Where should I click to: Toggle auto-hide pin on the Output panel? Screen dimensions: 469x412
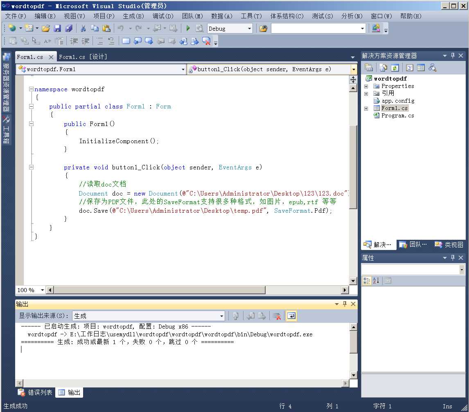[x=345, y=304]
